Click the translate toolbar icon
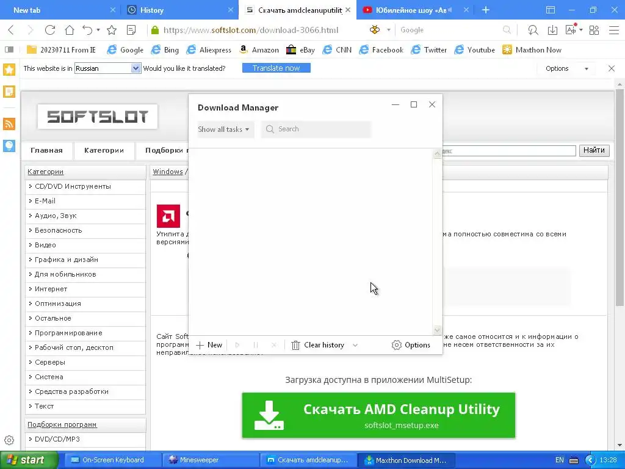 point(571,29)
